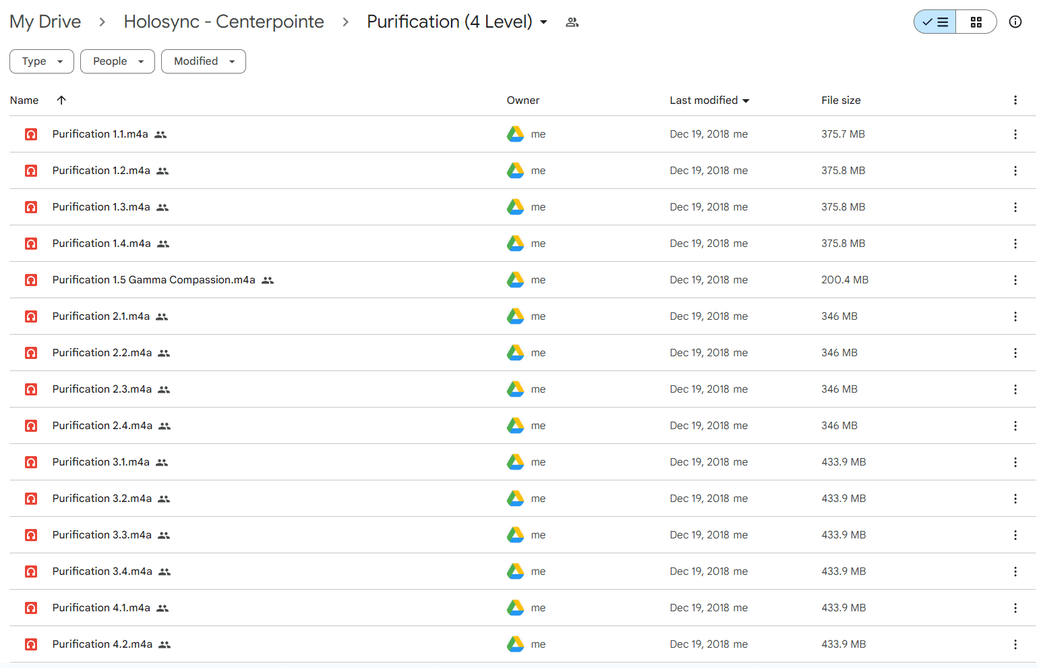Open More actions for Purification 1.5 Gamma Compassion
1039x668 pixels.
click(1015, 280)
